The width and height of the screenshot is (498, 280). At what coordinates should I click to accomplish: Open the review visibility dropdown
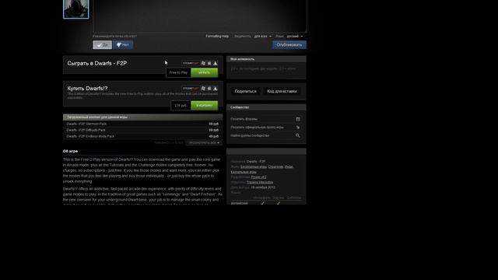pos(263,37)
